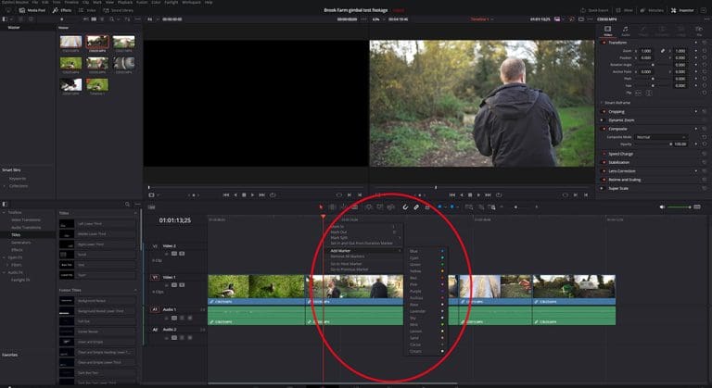Select the duck clip thumbnail in media pool
This screenshot has width=712, height=388.
pyautogui.click(x=70, y=63)
